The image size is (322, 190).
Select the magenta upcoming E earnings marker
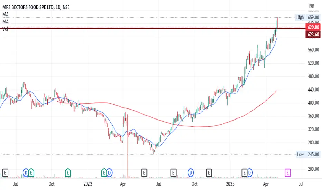tap(288, 172)
